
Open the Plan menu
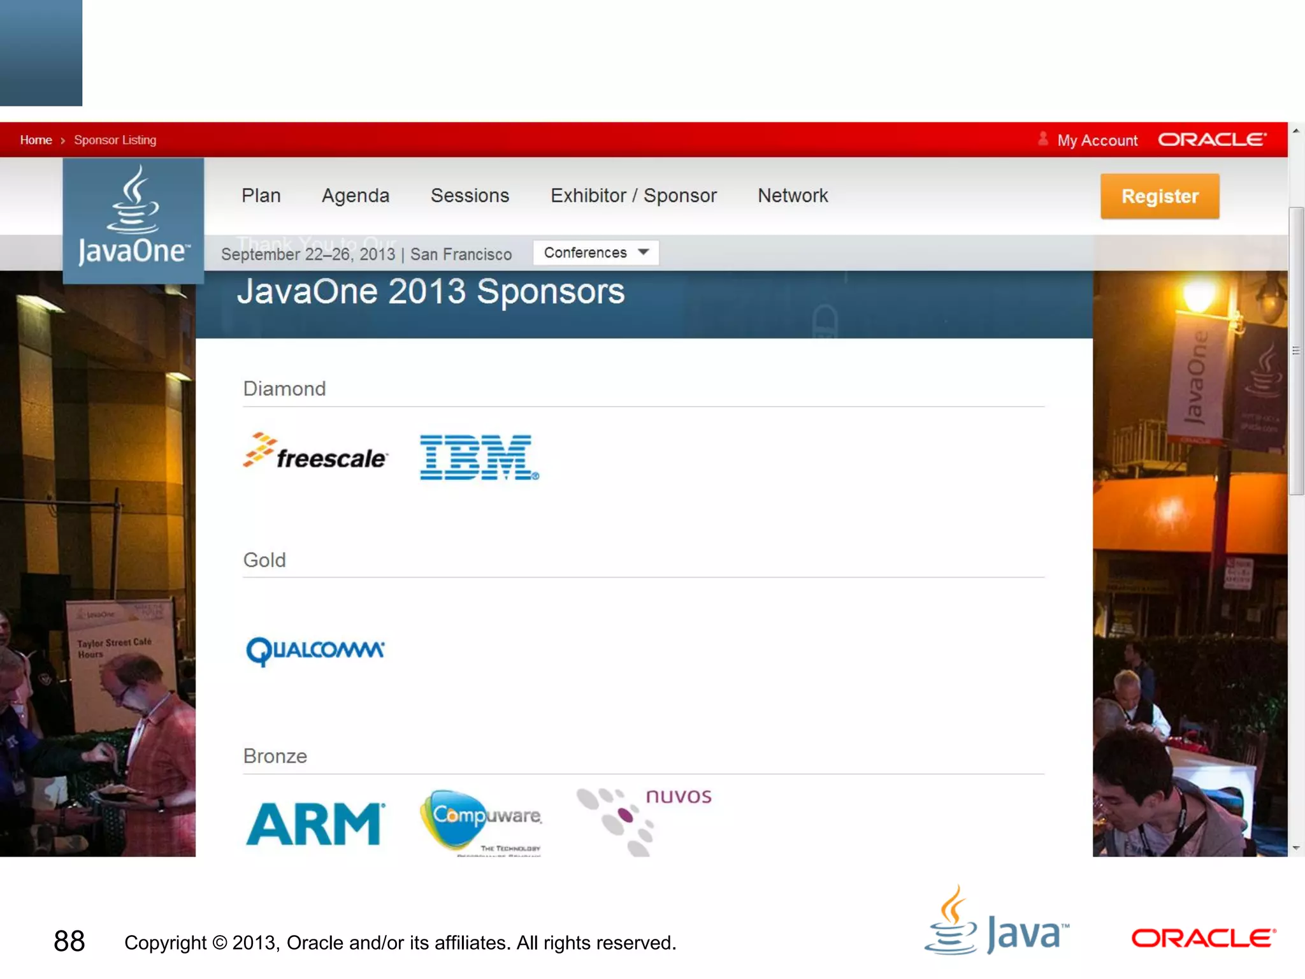261,196
